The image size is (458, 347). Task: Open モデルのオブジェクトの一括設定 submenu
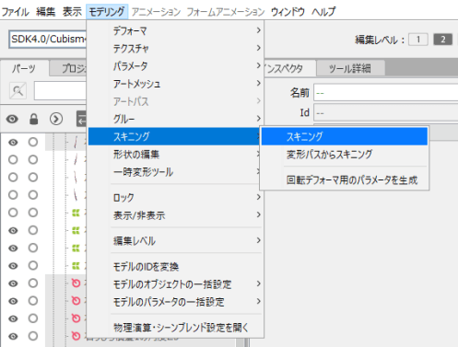coord(176,284)
